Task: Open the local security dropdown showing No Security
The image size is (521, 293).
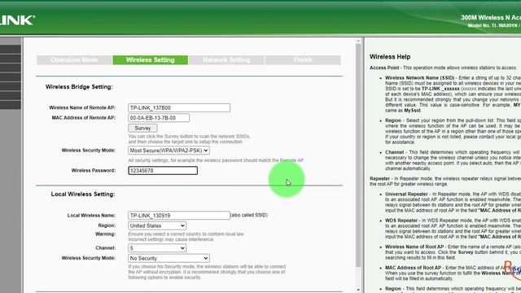Action: pos(169,258)
